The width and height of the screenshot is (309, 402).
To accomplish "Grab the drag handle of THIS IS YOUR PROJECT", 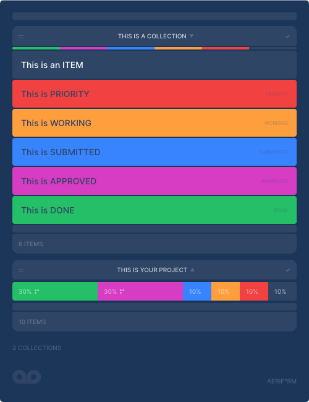I will click(21, 270).
